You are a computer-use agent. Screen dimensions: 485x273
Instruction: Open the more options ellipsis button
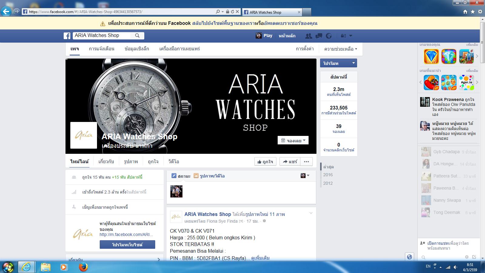pos(306,162)
